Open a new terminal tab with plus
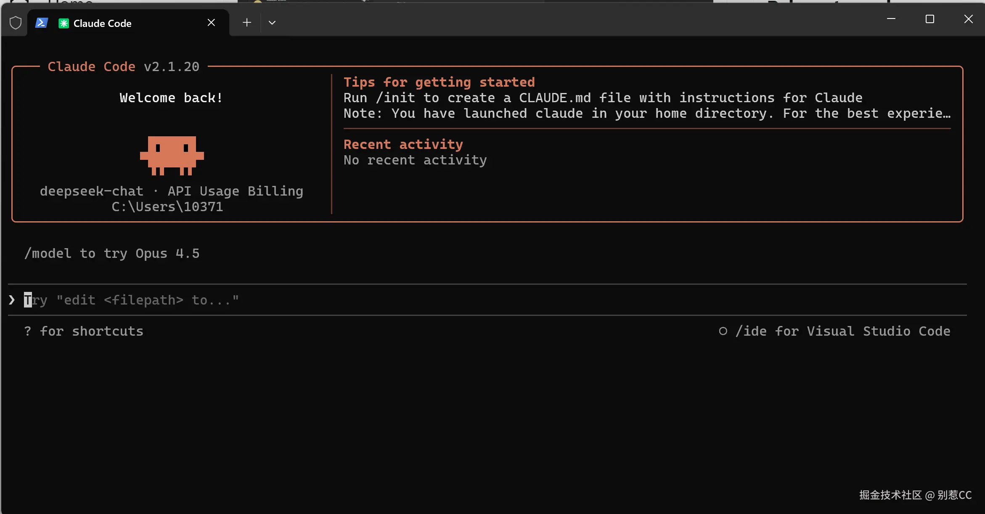 click(x=247, y=23)
